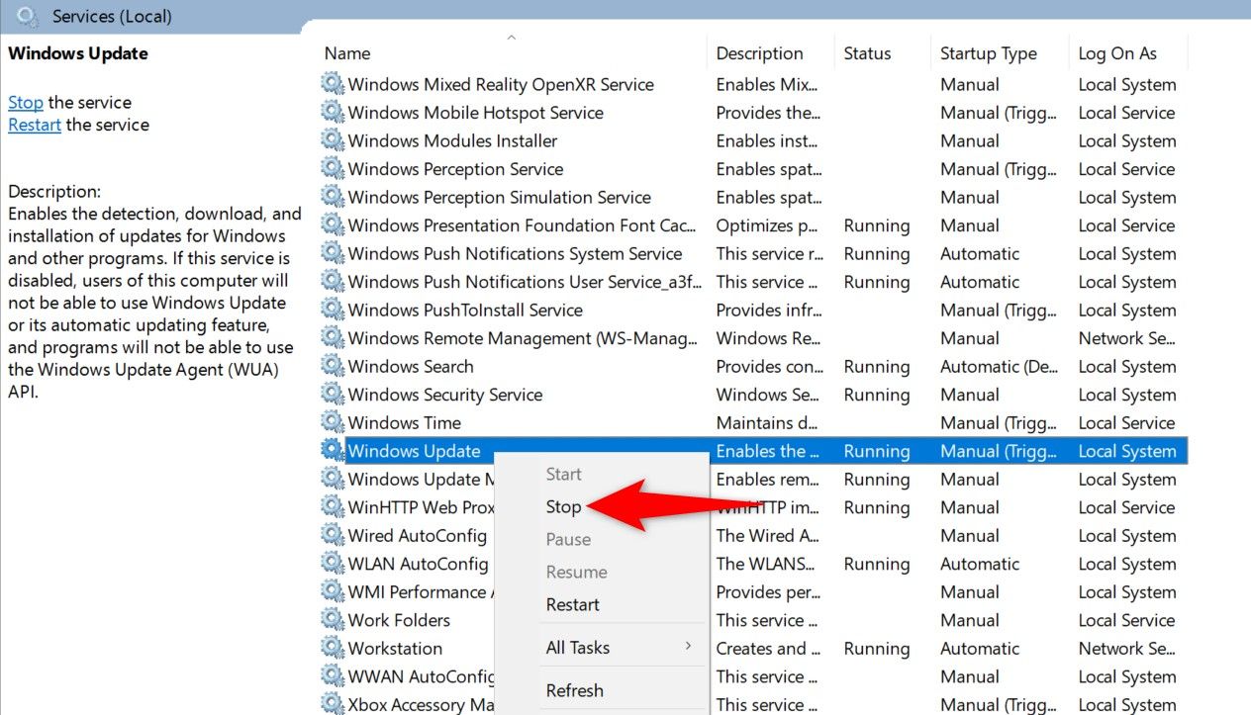Screen dimensions: 1251x715
Task: Choose Restart in the context menu
Action: click(x=572, y=604)
